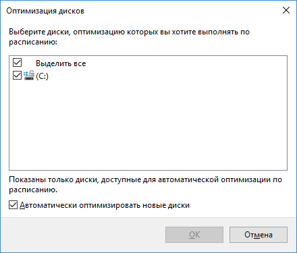
Task: Click the word расписанию. below the list
Action: click(33, 190)
